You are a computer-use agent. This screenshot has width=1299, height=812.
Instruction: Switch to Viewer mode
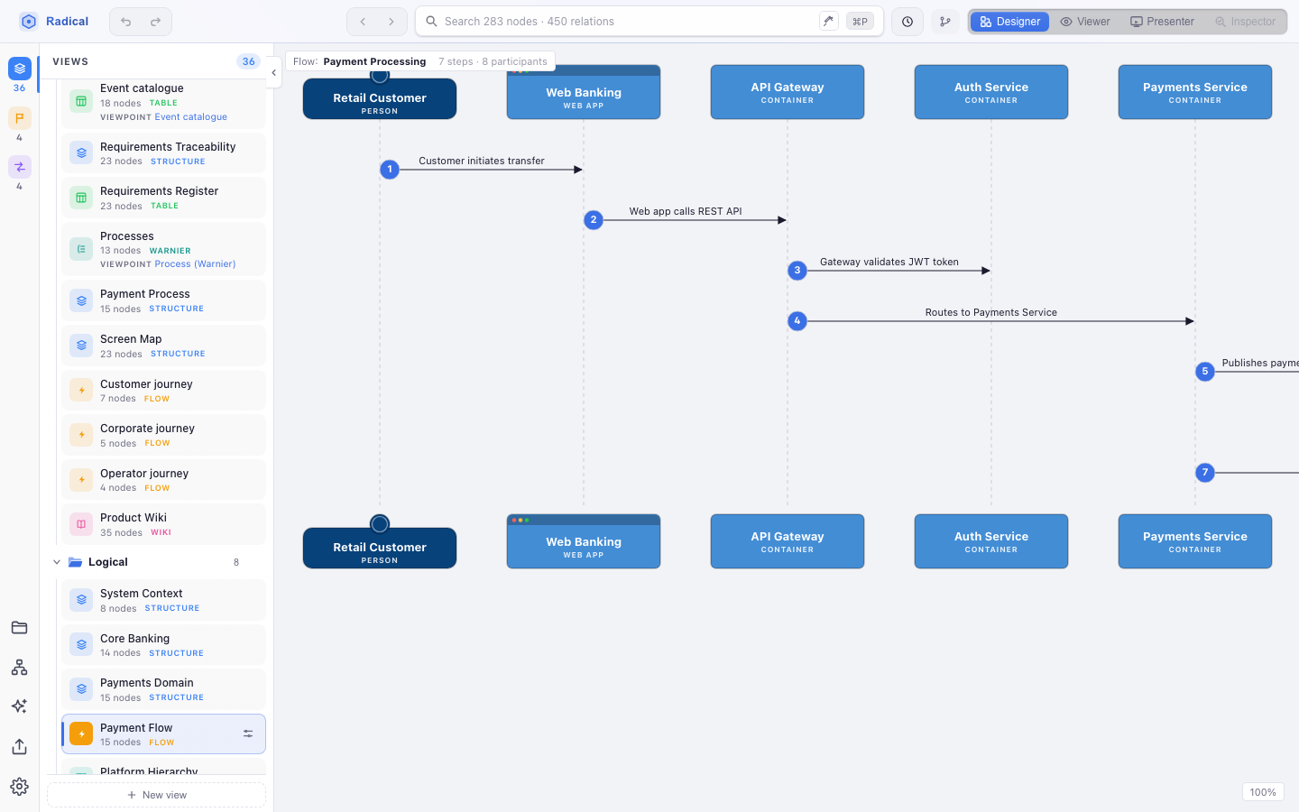coord(1085,22)
